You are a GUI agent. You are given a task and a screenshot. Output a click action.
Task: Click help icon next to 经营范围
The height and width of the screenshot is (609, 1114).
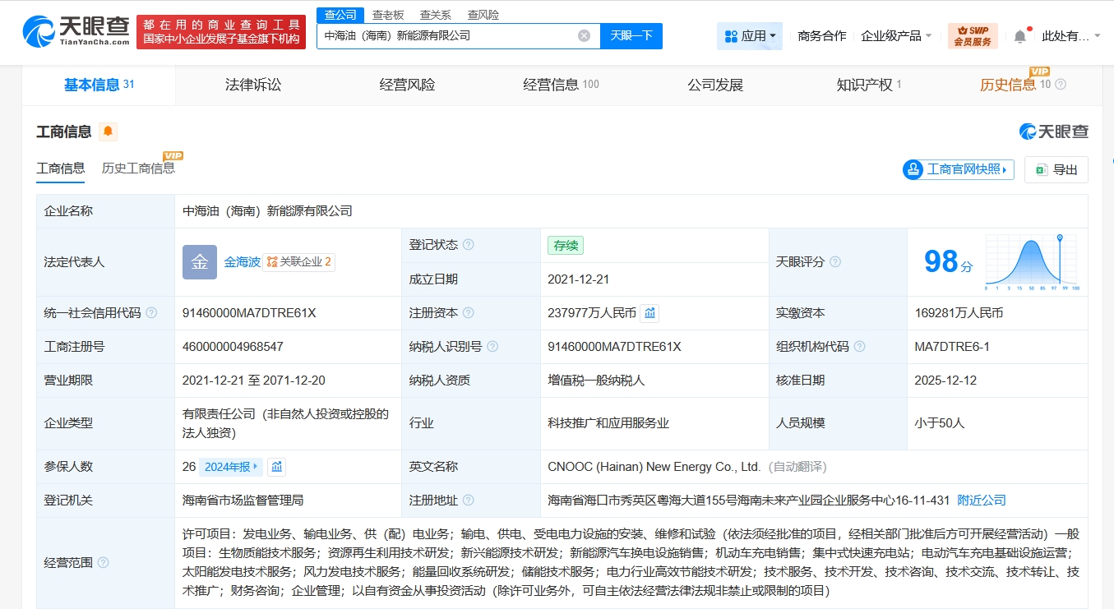click(103, 563)
